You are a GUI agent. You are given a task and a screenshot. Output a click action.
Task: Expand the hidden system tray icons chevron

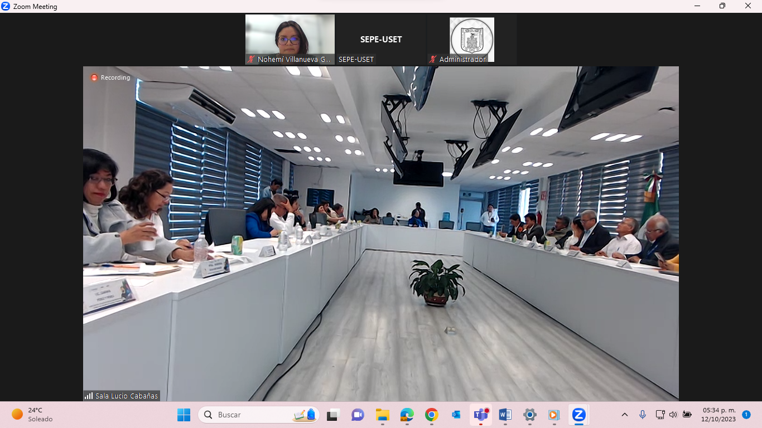pos(625,415)
